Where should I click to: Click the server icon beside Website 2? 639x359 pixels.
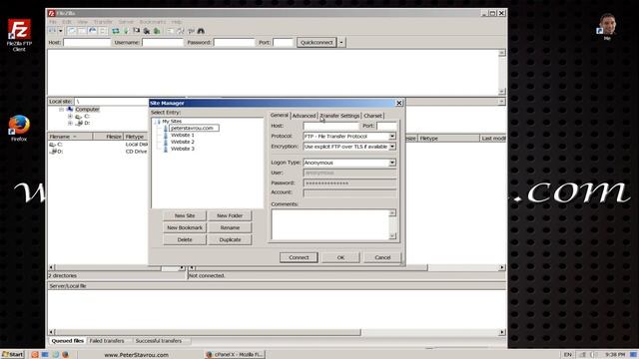pyautogui.click(x=166, y=142)
